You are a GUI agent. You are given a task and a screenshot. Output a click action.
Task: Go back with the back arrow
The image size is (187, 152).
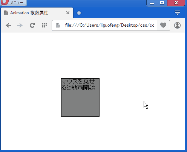click(8, 26)
